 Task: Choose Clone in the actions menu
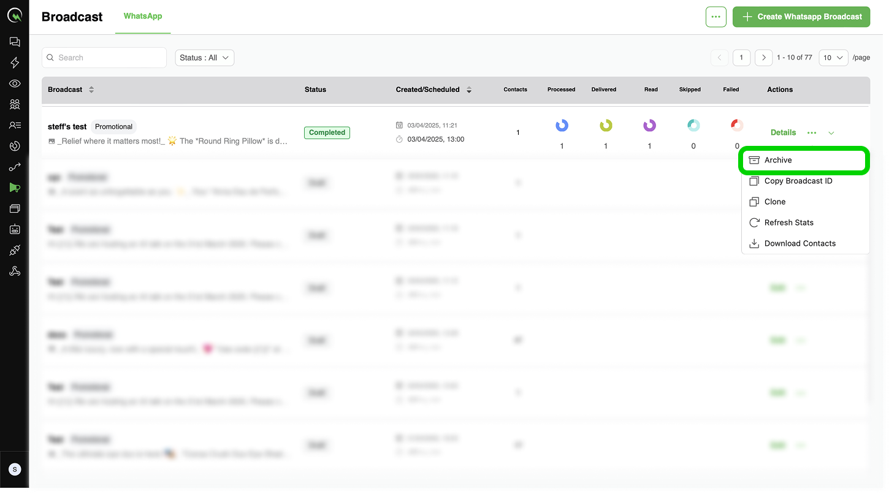click(775, 202)
